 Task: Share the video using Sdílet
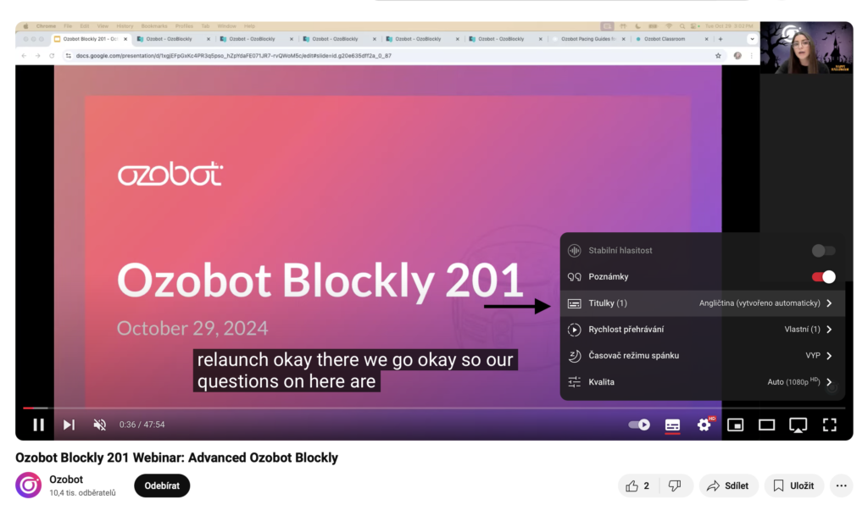tap(728, 486)
